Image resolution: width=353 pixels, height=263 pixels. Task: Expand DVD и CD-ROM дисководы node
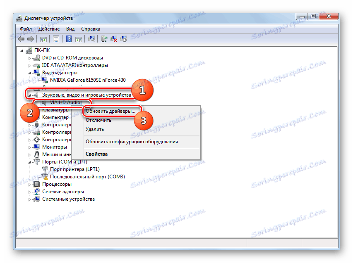pos(29,58)
